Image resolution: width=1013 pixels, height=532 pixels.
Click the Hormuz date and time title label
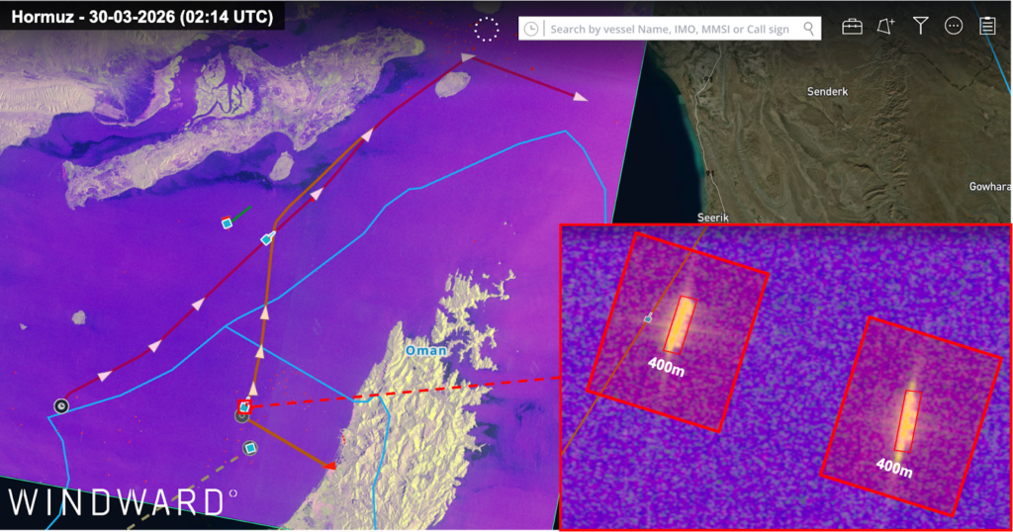pos(142,17)
